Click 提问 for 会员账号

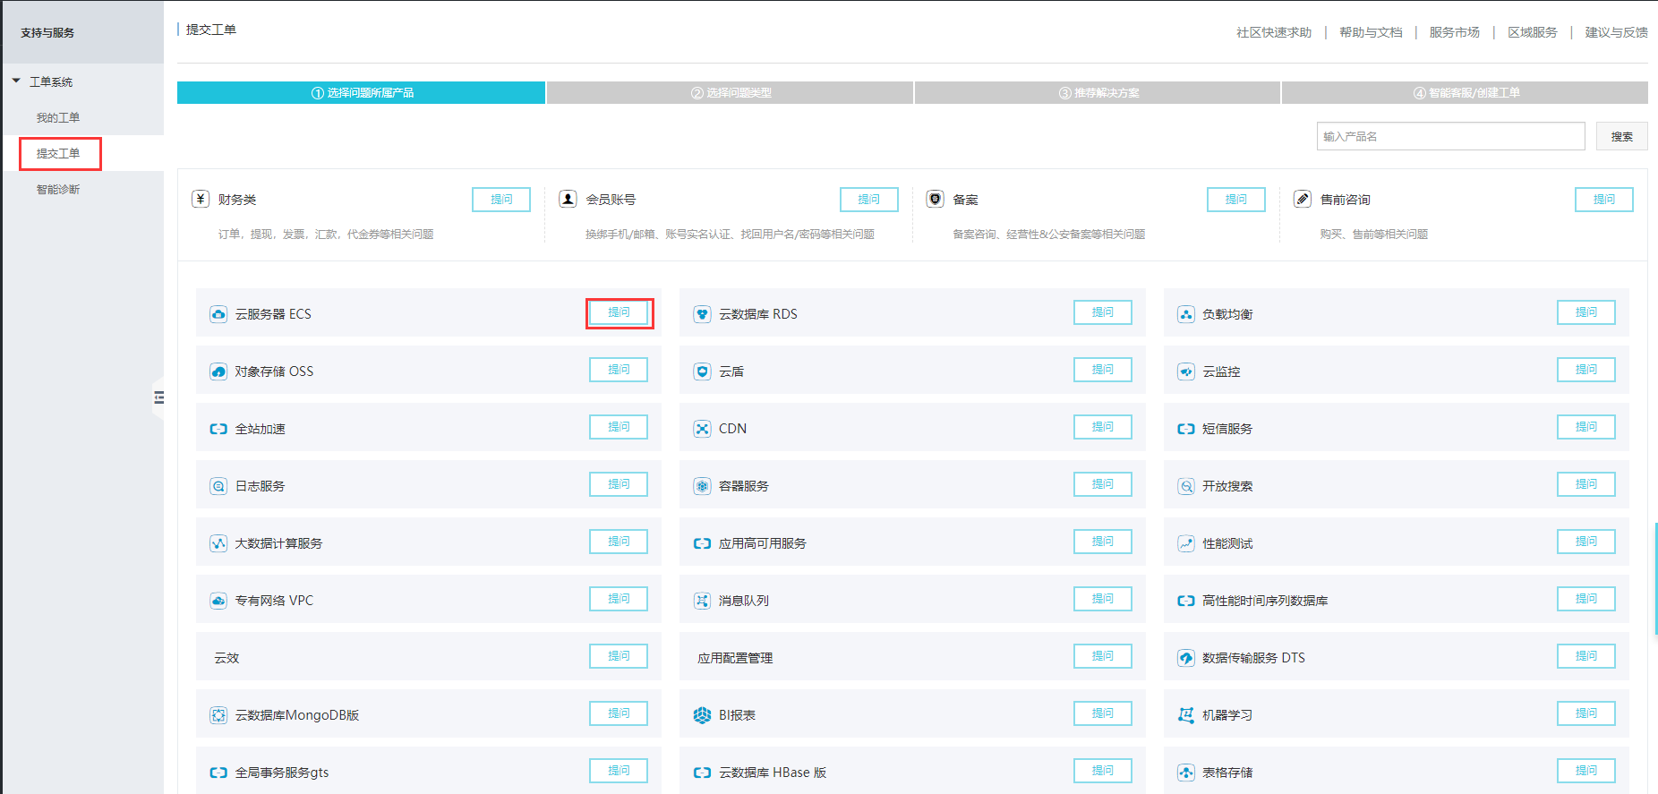[869, 200]
